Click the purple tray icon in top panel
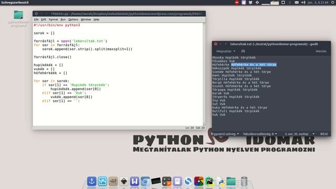Image resolution: width=336 pixels, height=189 pixels. pos(244,3)
